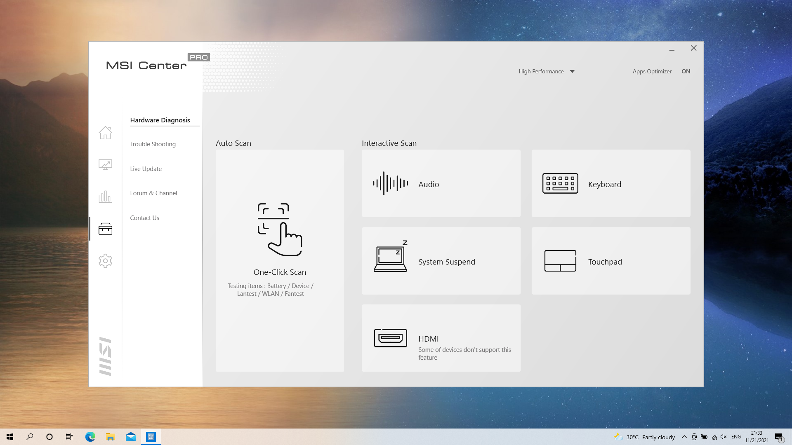792x445 pixels.
Task: Open Windows taskbar search
Action: [30, 437]
